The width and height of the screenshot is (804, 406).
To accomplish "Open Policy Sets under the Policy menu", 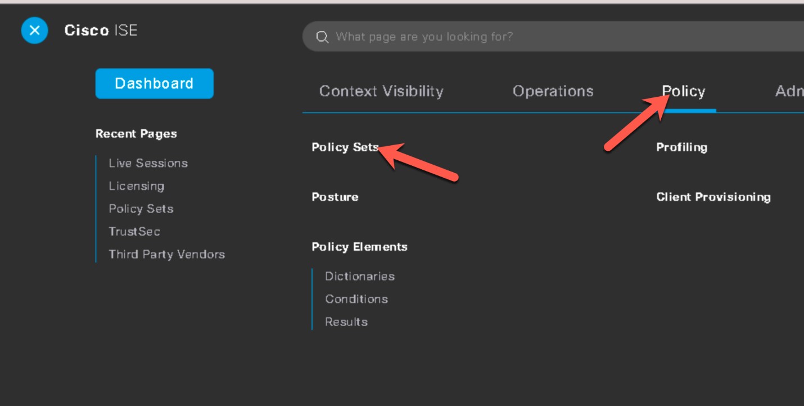I will [x=345, y=147].
